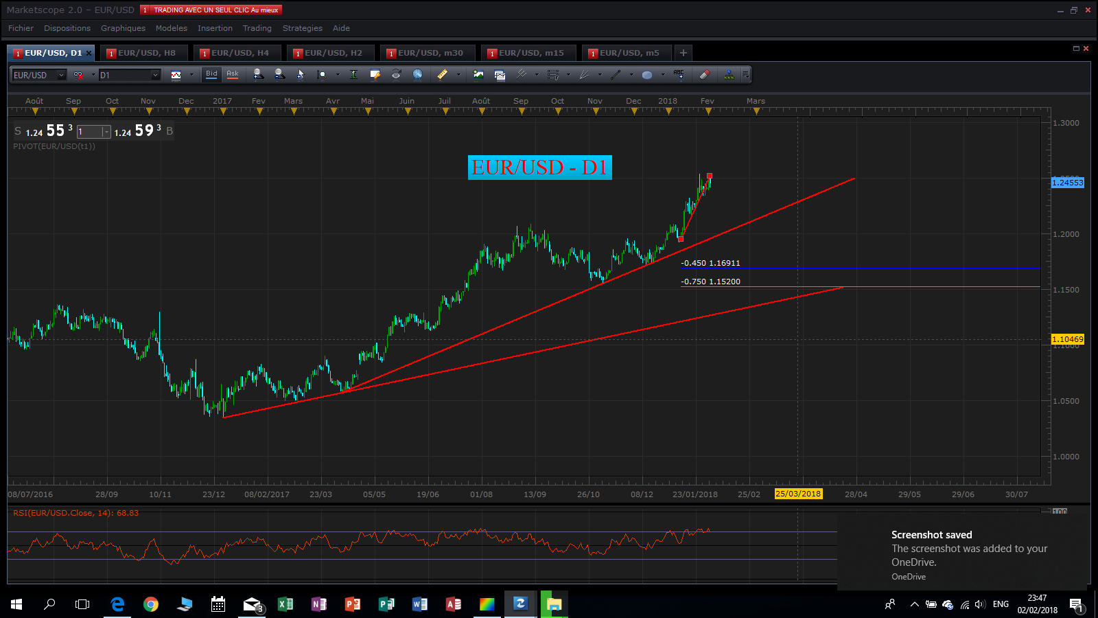This screenshot has height=618, width=1098.
Task: Open File Explorer from taskbar
Action: pyautogui.click(x=554, y=604)
